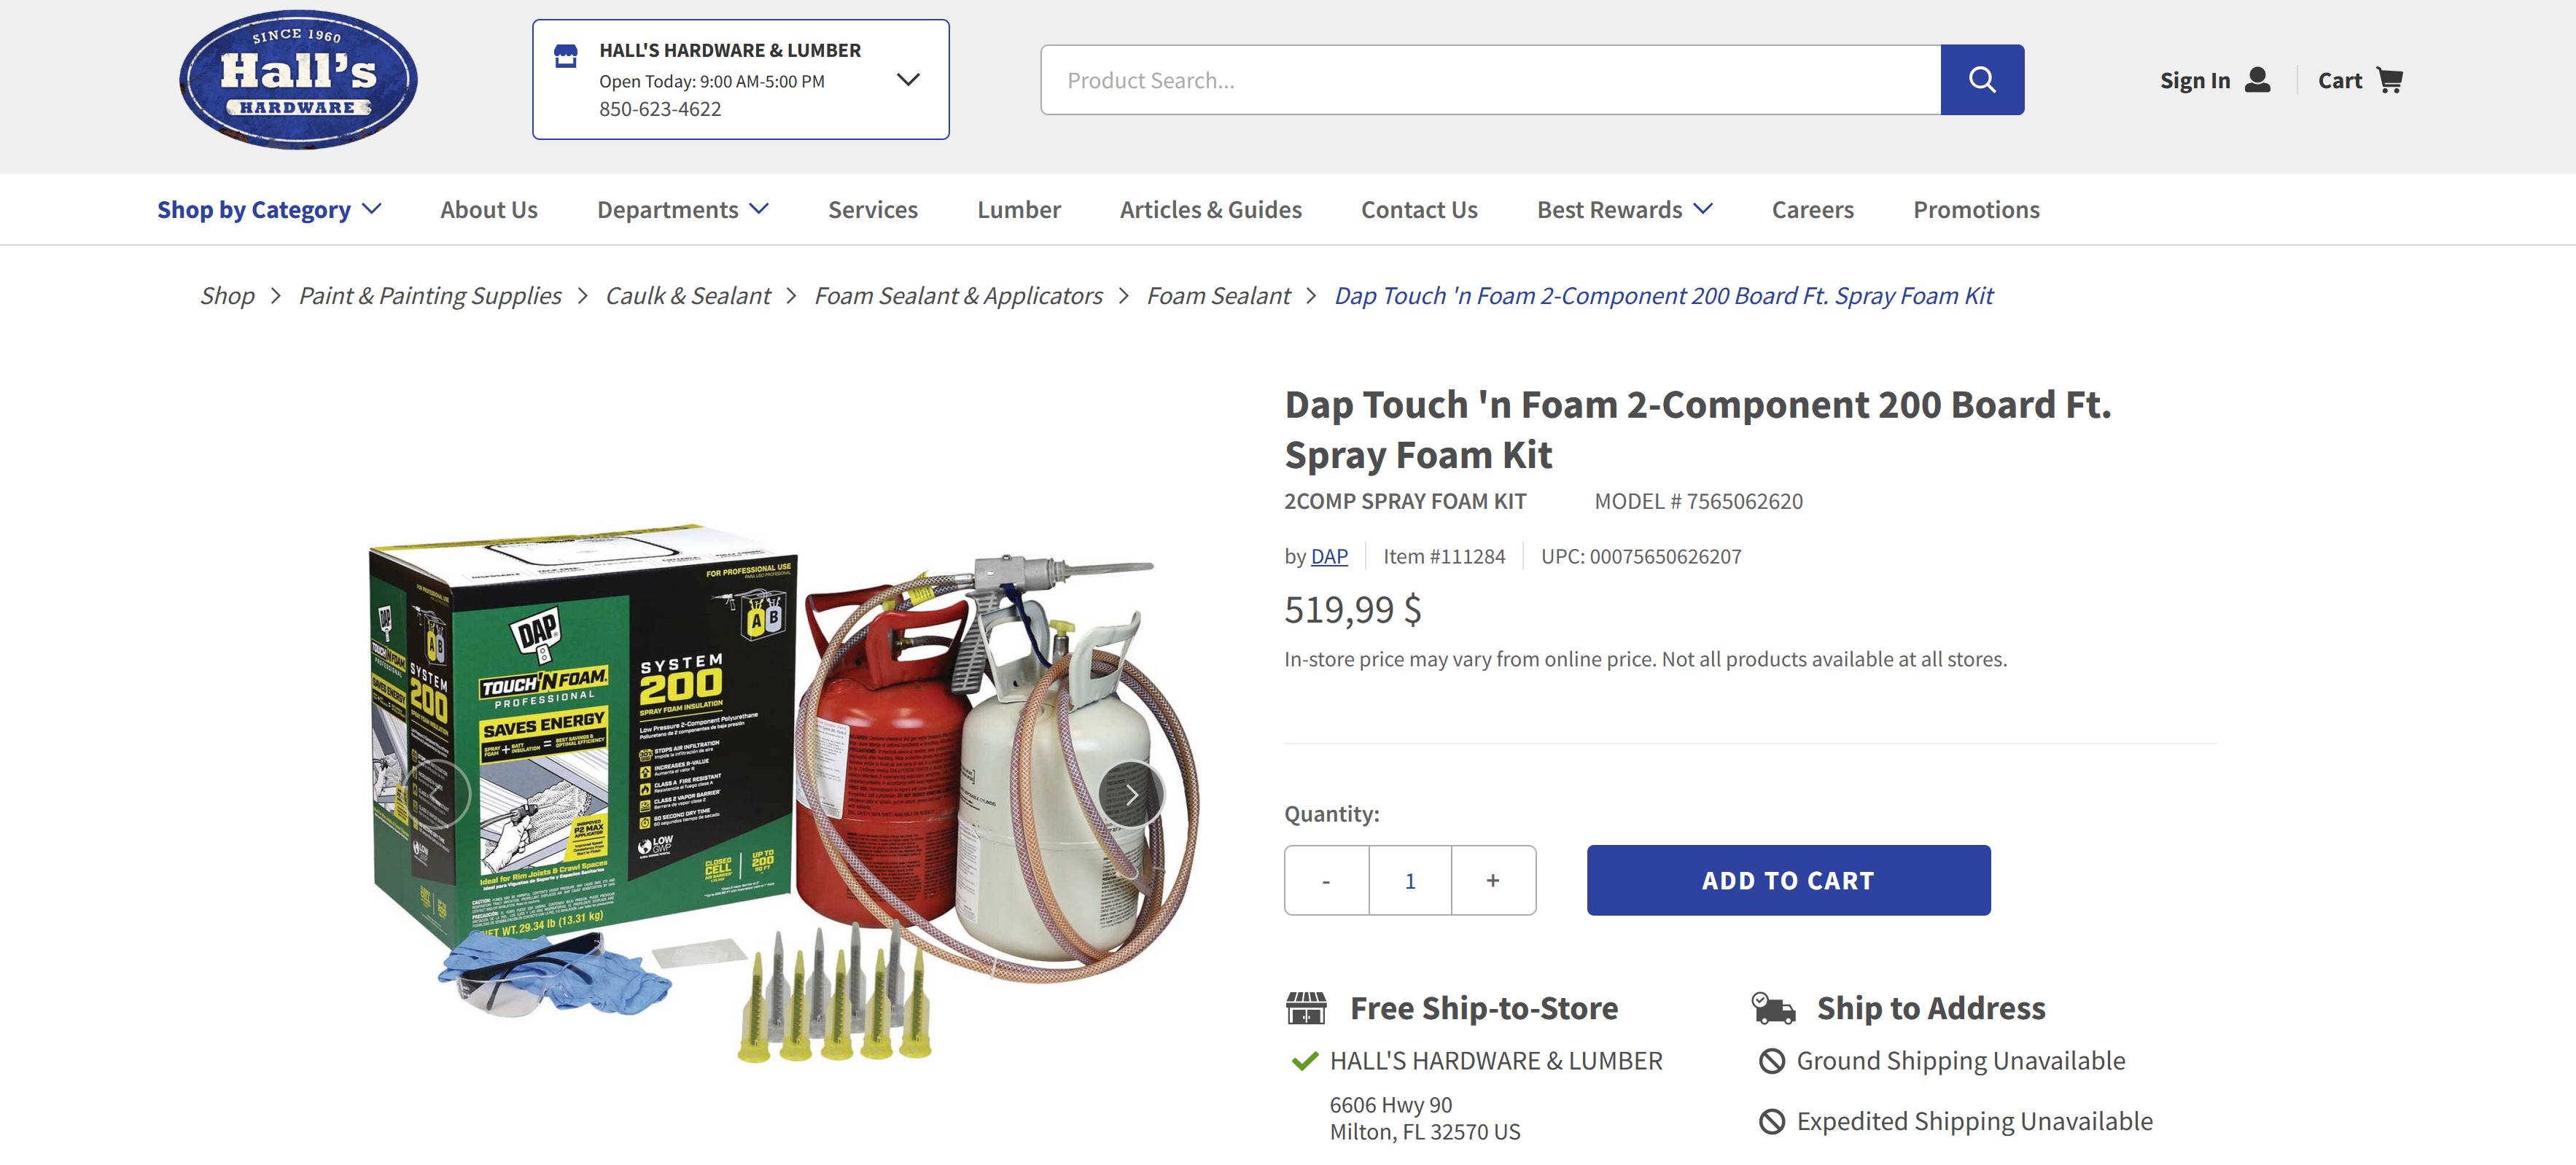Click '2COMP SPRAY FOAM KIT' label
The image size is (2576, 1165).
pos(1405,502)
